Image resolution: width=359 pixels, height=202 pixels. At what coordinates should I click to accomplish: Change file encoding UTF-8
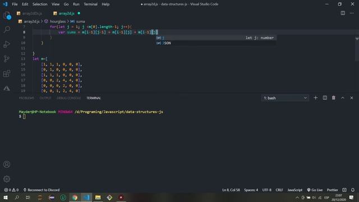click(x=267, y=190)
